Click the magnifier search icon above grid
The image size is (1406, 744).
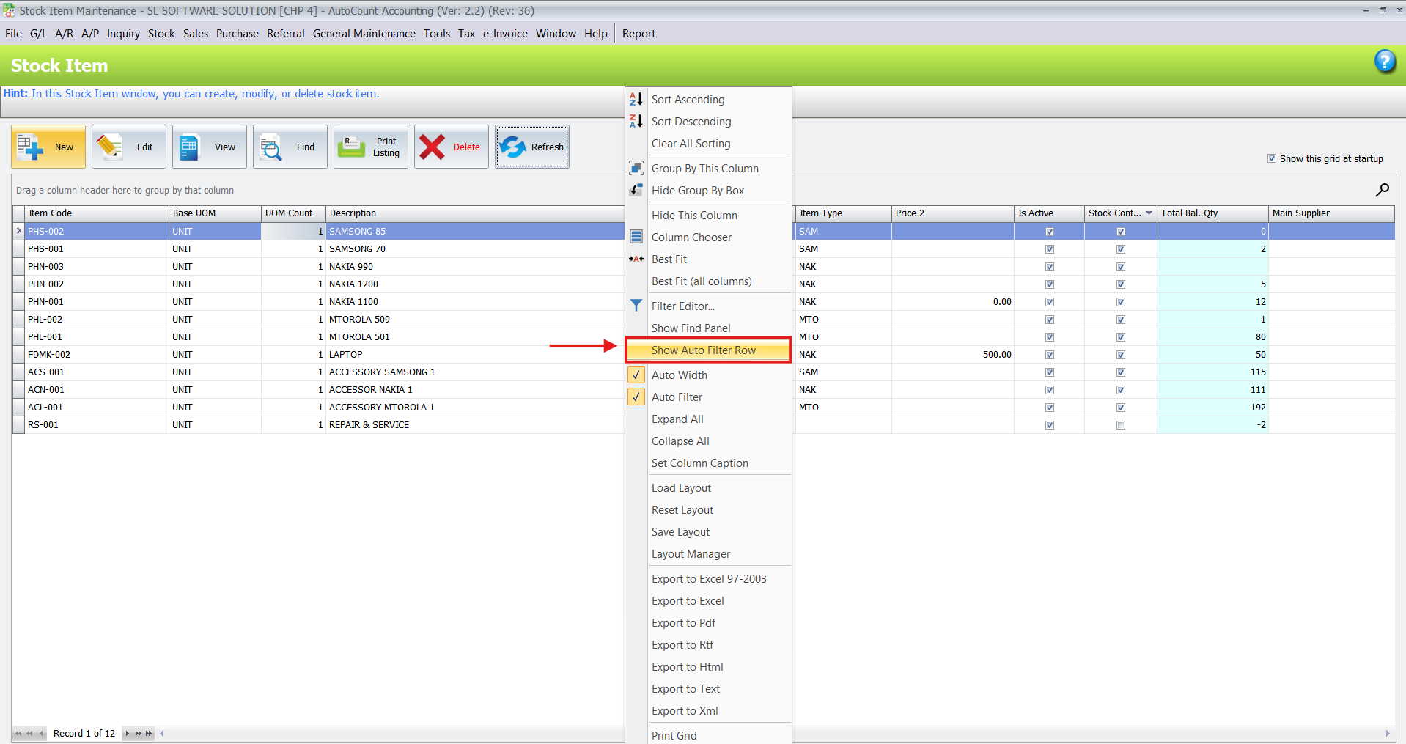coord(1382,190)
